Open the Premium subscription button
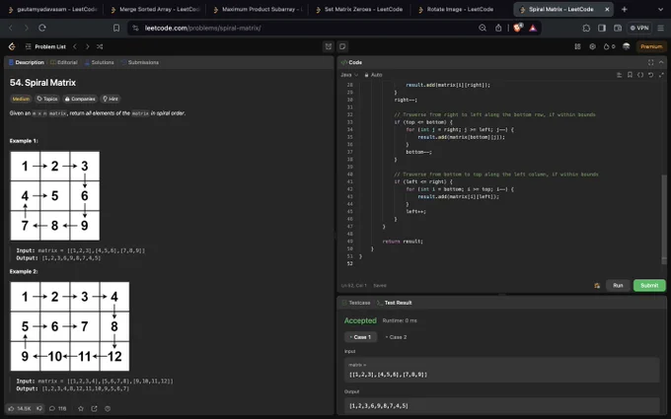Screen dimensions: 671x419 651,46
